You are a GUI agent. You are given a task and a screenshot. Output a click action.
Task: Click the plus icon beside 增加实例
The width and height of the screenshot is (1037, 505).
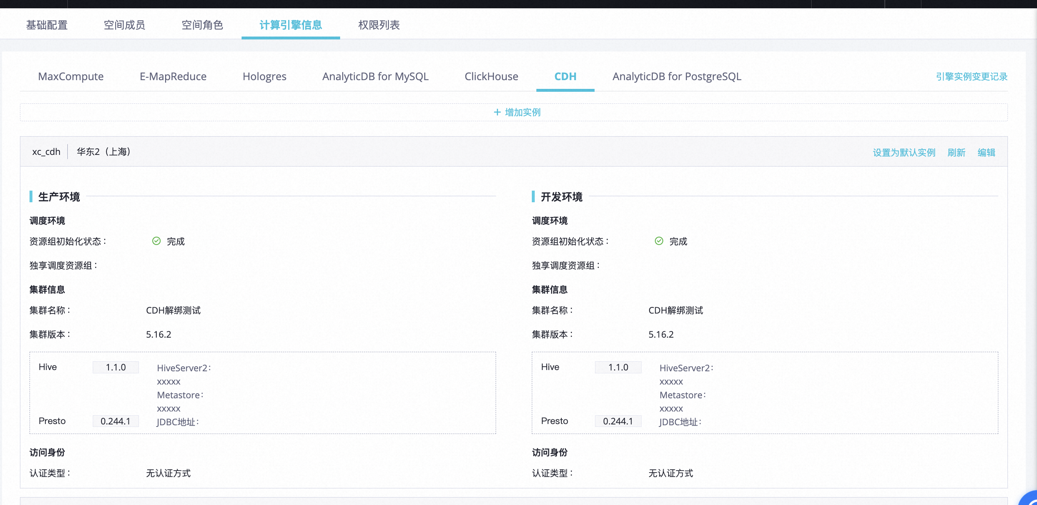click(497, 112)
